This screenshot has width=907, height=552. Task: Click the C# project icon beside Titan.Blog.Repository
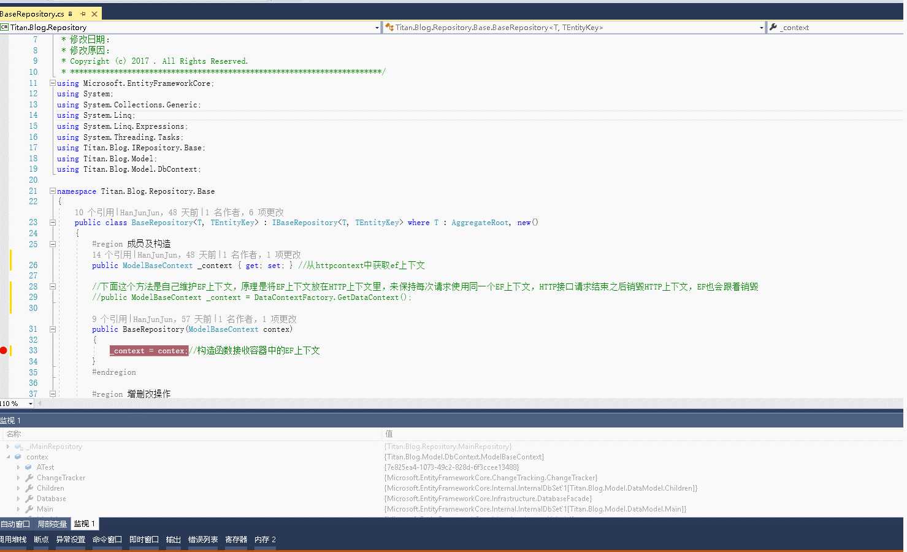coord(4,27)
